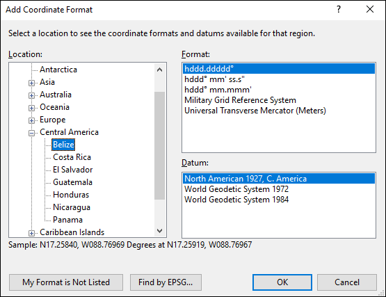Select Caribbean Islands location
Viewport: 386px width, 297px height.
coord(72,232)
